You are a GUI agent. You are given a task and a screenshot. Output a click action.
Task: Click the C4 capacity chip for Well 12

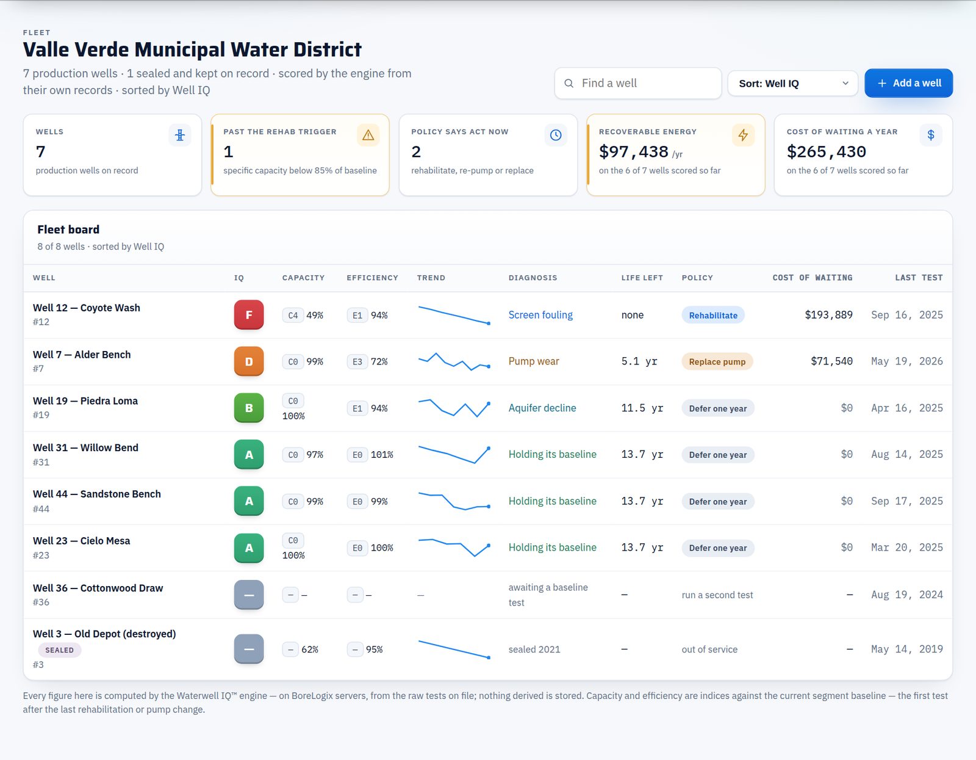coord(293,315)
